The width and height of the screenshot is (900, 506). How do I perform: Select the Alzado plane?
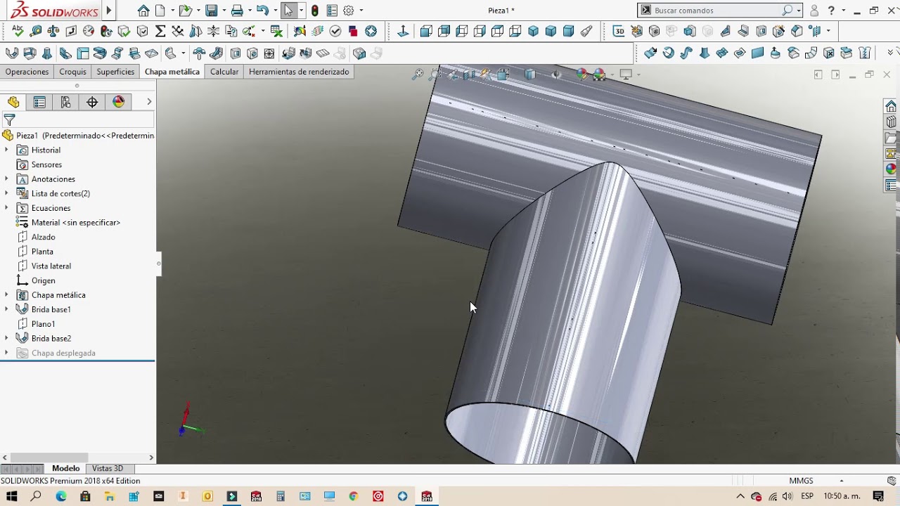click(43, 238)
